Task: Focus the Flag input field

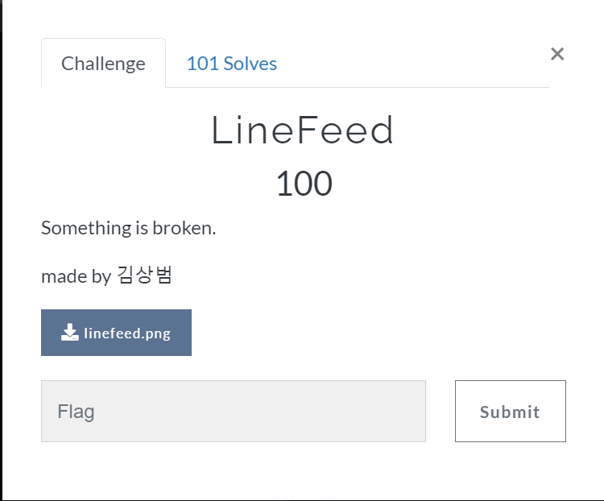Action: (233, 411)
